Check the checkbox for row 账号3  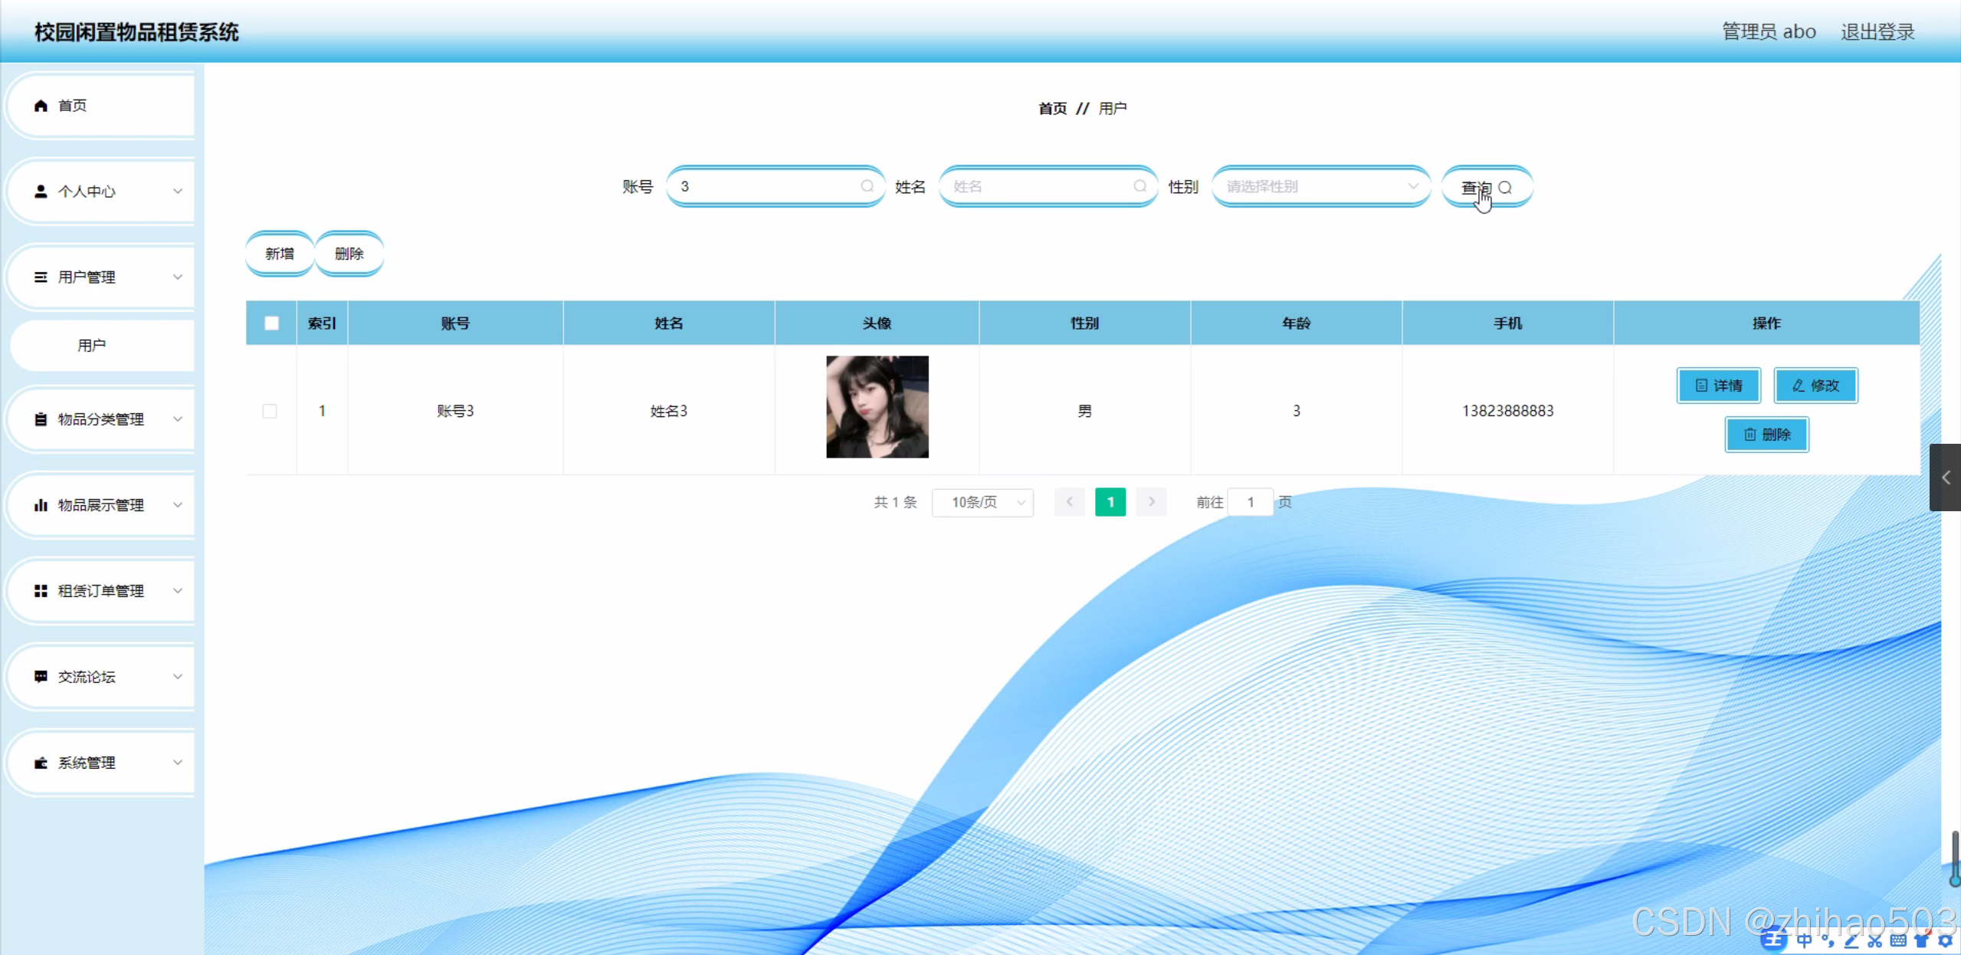tap(270, 411)
